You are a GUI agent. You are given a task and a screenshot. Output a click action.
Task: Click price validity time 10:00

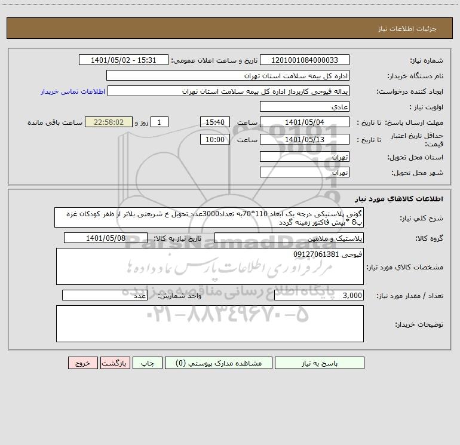[214, 139]
